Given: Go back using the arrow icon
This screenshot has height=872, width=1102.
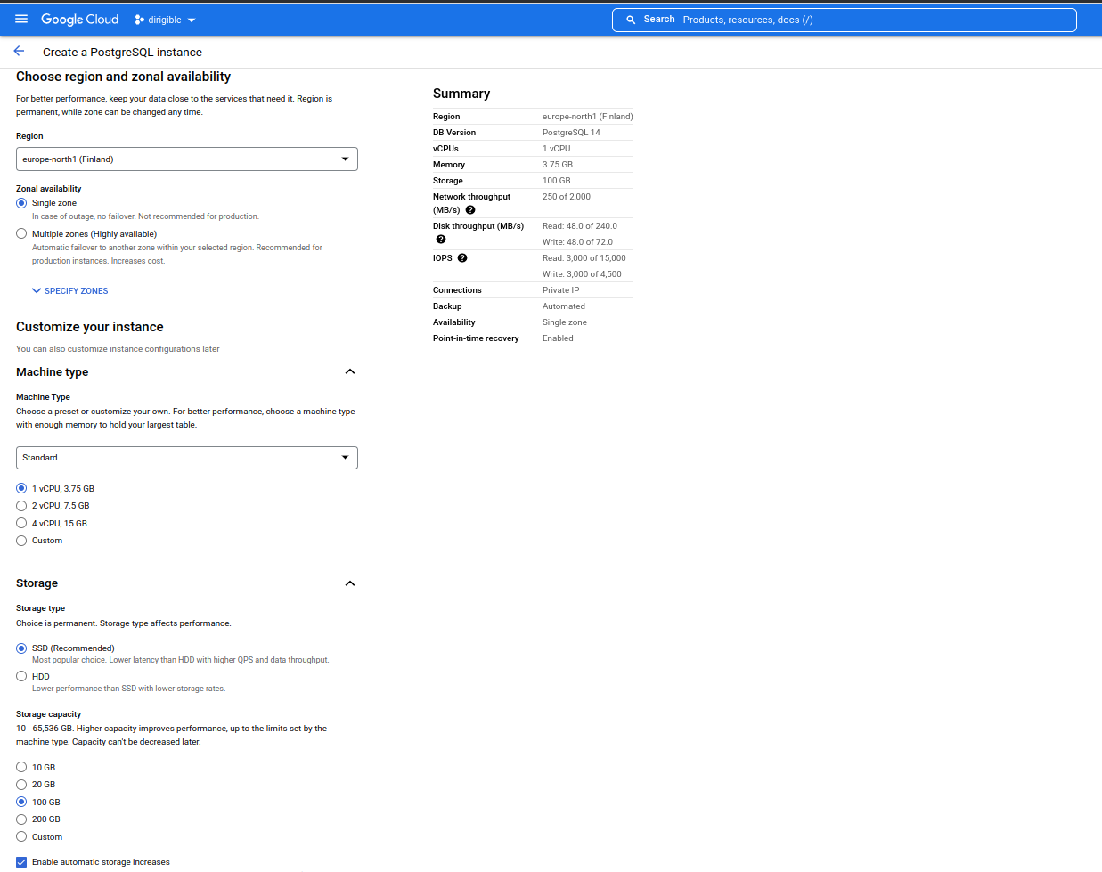Looking at the screenshot, I should [x=19, y=52].
